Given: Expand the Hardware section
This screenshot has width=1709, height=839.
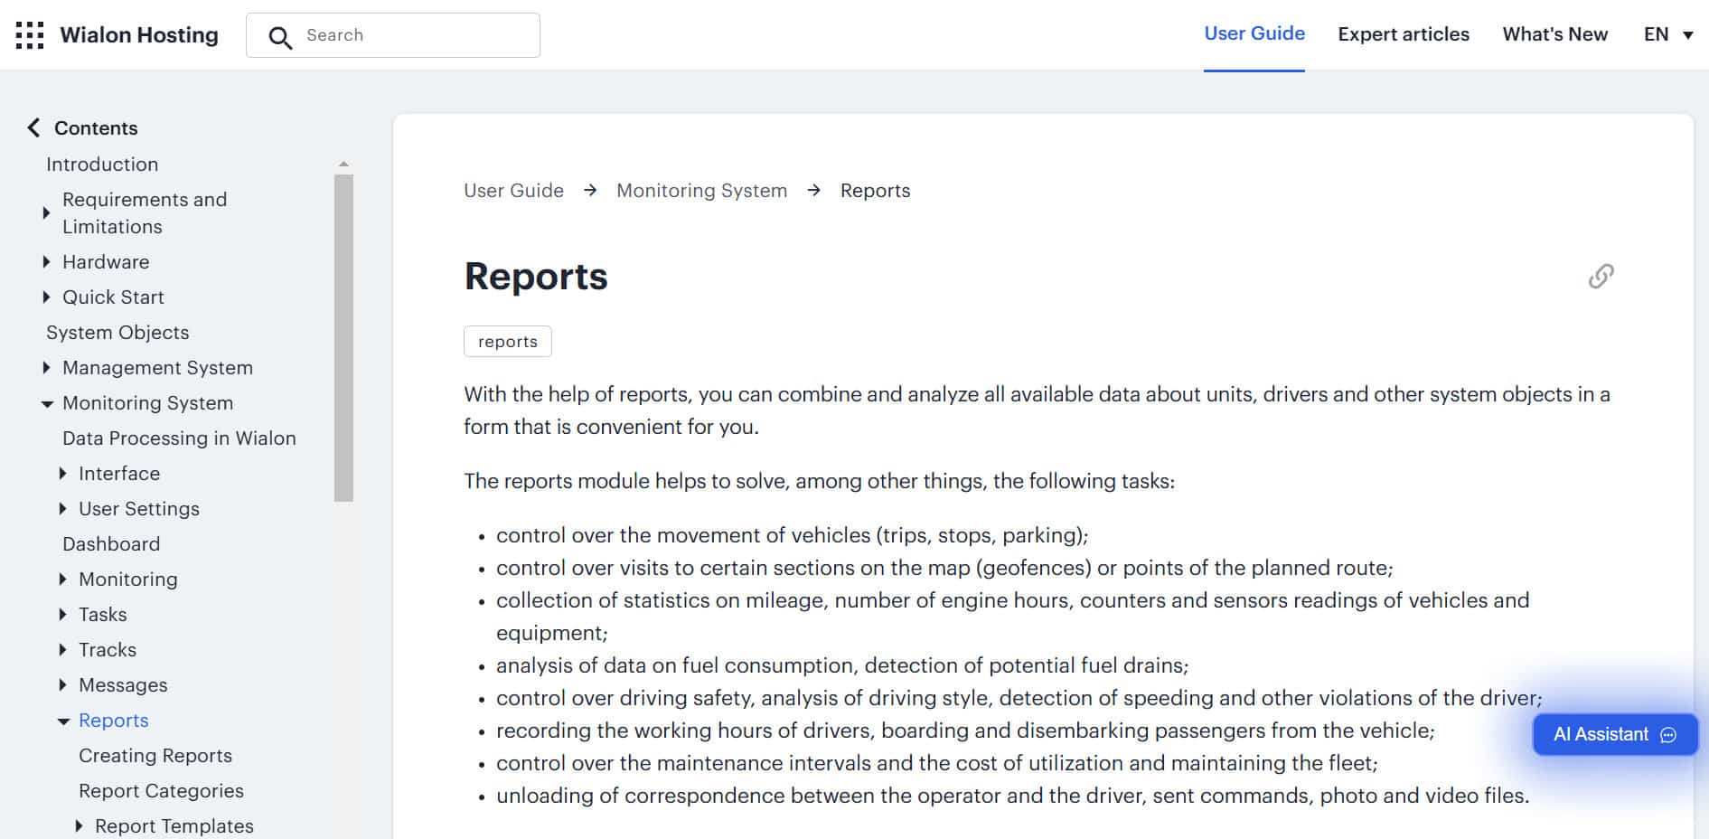Looking at the screenshot, I should (46, 262).
